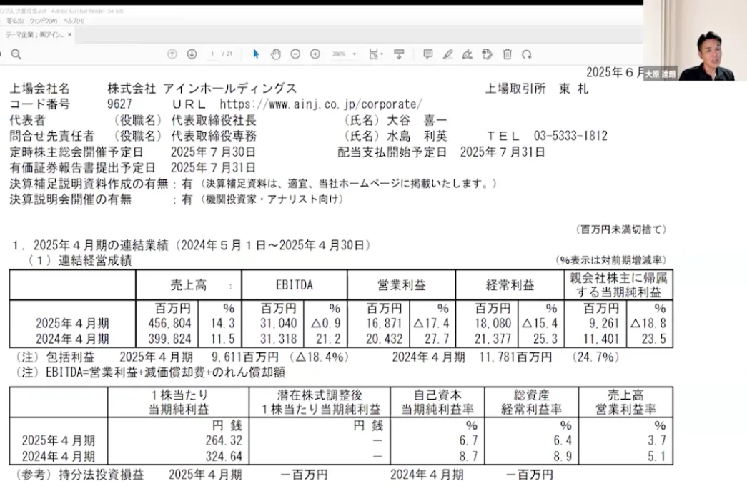This screenshot has height=486, width=747.
Task: Click the net income value 11,401
Action: pyautogui.click(x=601, y=339)
